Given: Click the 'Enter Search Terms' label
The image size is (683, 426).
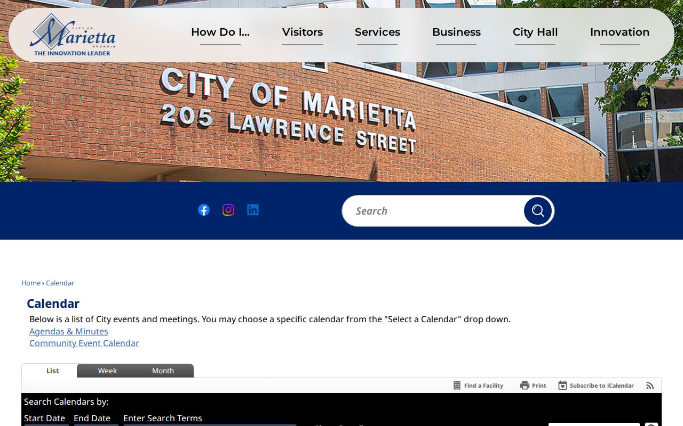Looking at the screenshot, I should 163,418.
